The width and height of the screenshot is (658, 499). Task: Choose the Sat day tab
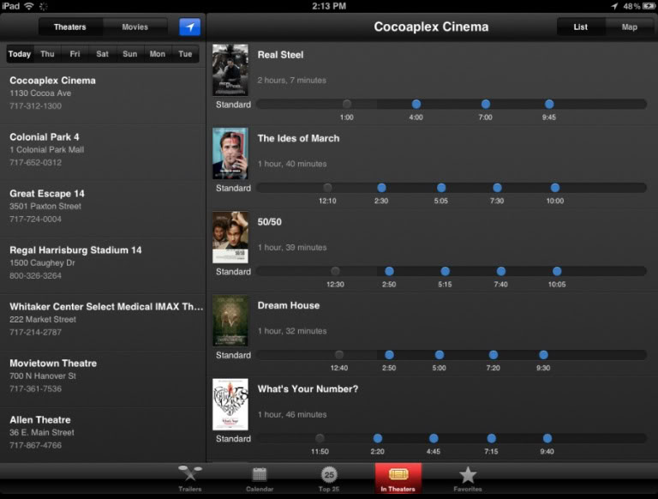click(x=103, y=54)
